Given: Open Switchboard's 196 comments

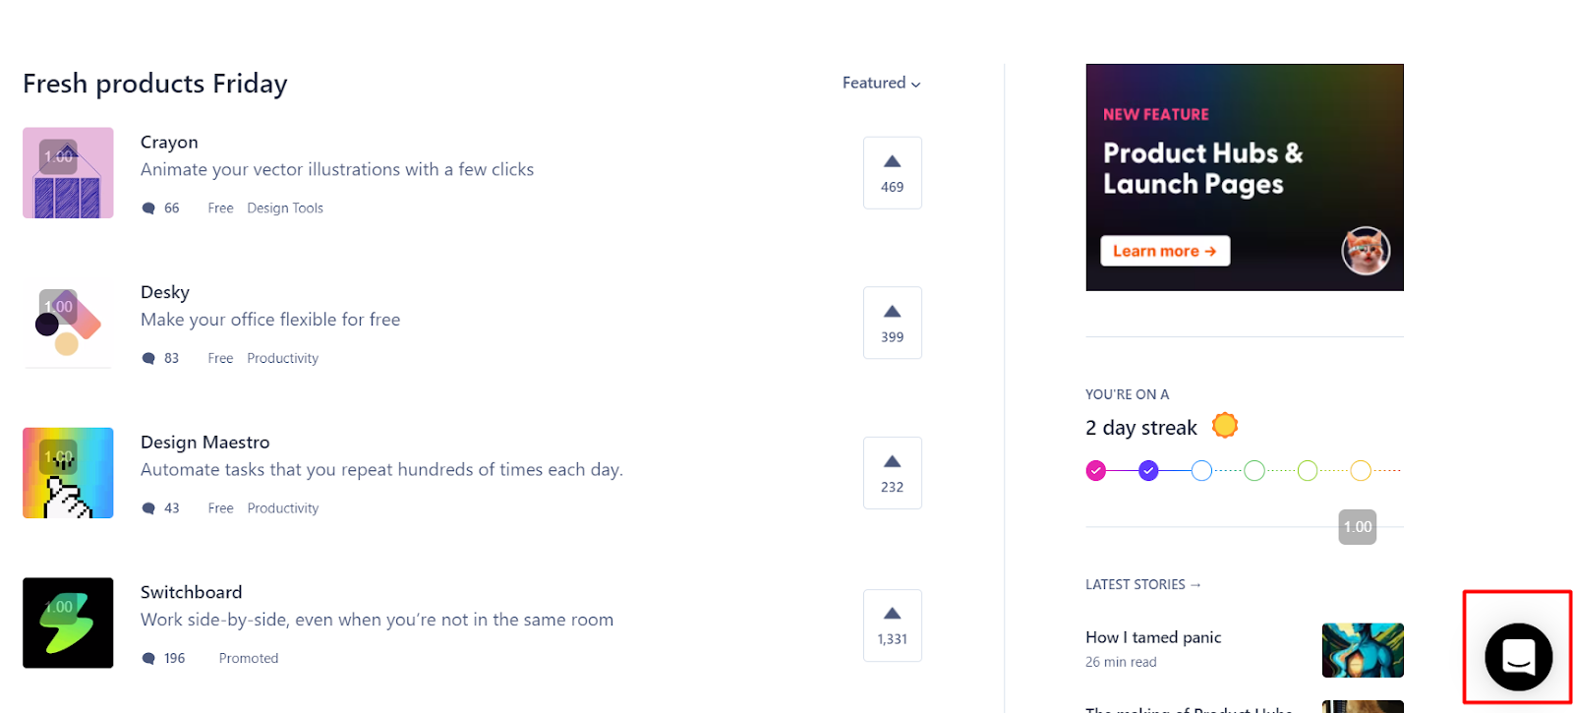Looking at the screenshot, I should tap(163, 659).
